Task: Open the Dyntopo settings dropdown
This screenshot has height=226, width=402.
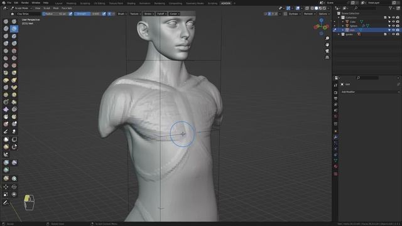Action: 295,14
